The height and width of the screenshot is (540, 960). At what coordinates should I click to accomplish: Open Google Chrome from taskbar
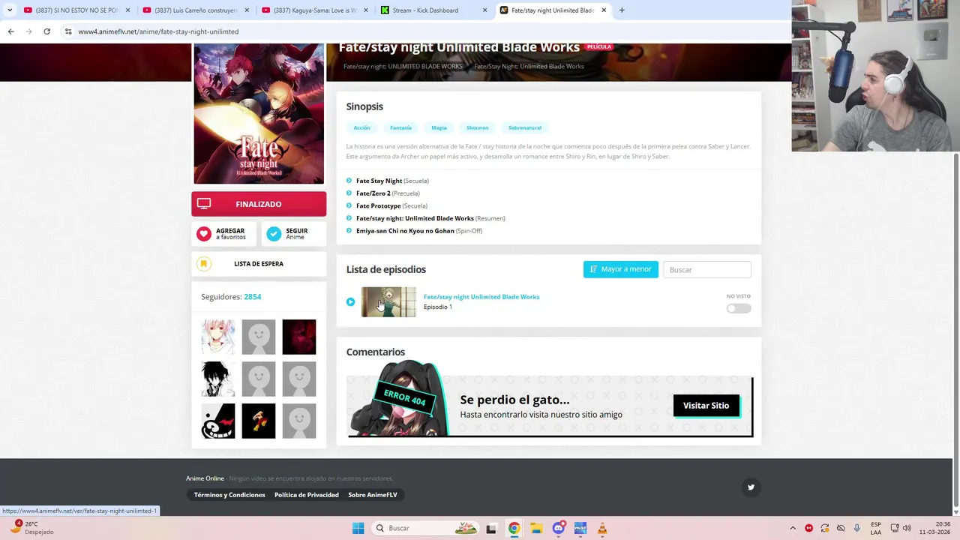(514, 528)
